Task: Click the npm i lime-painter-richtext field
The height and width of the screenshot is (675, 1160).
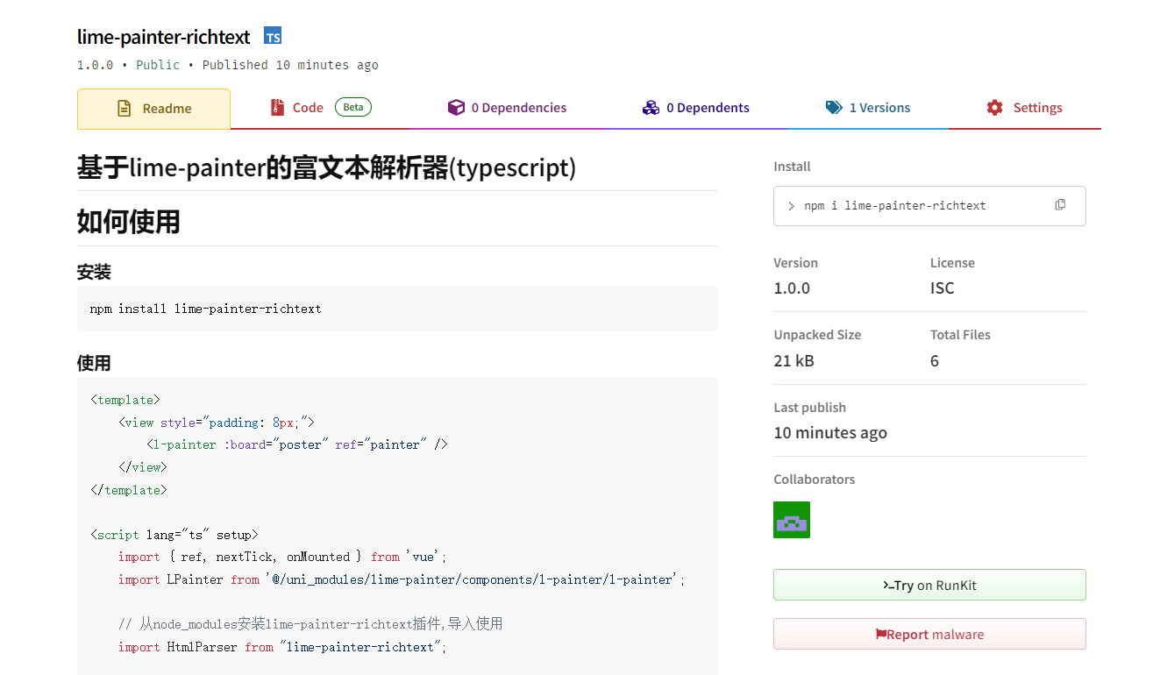Action: [929, 206]
